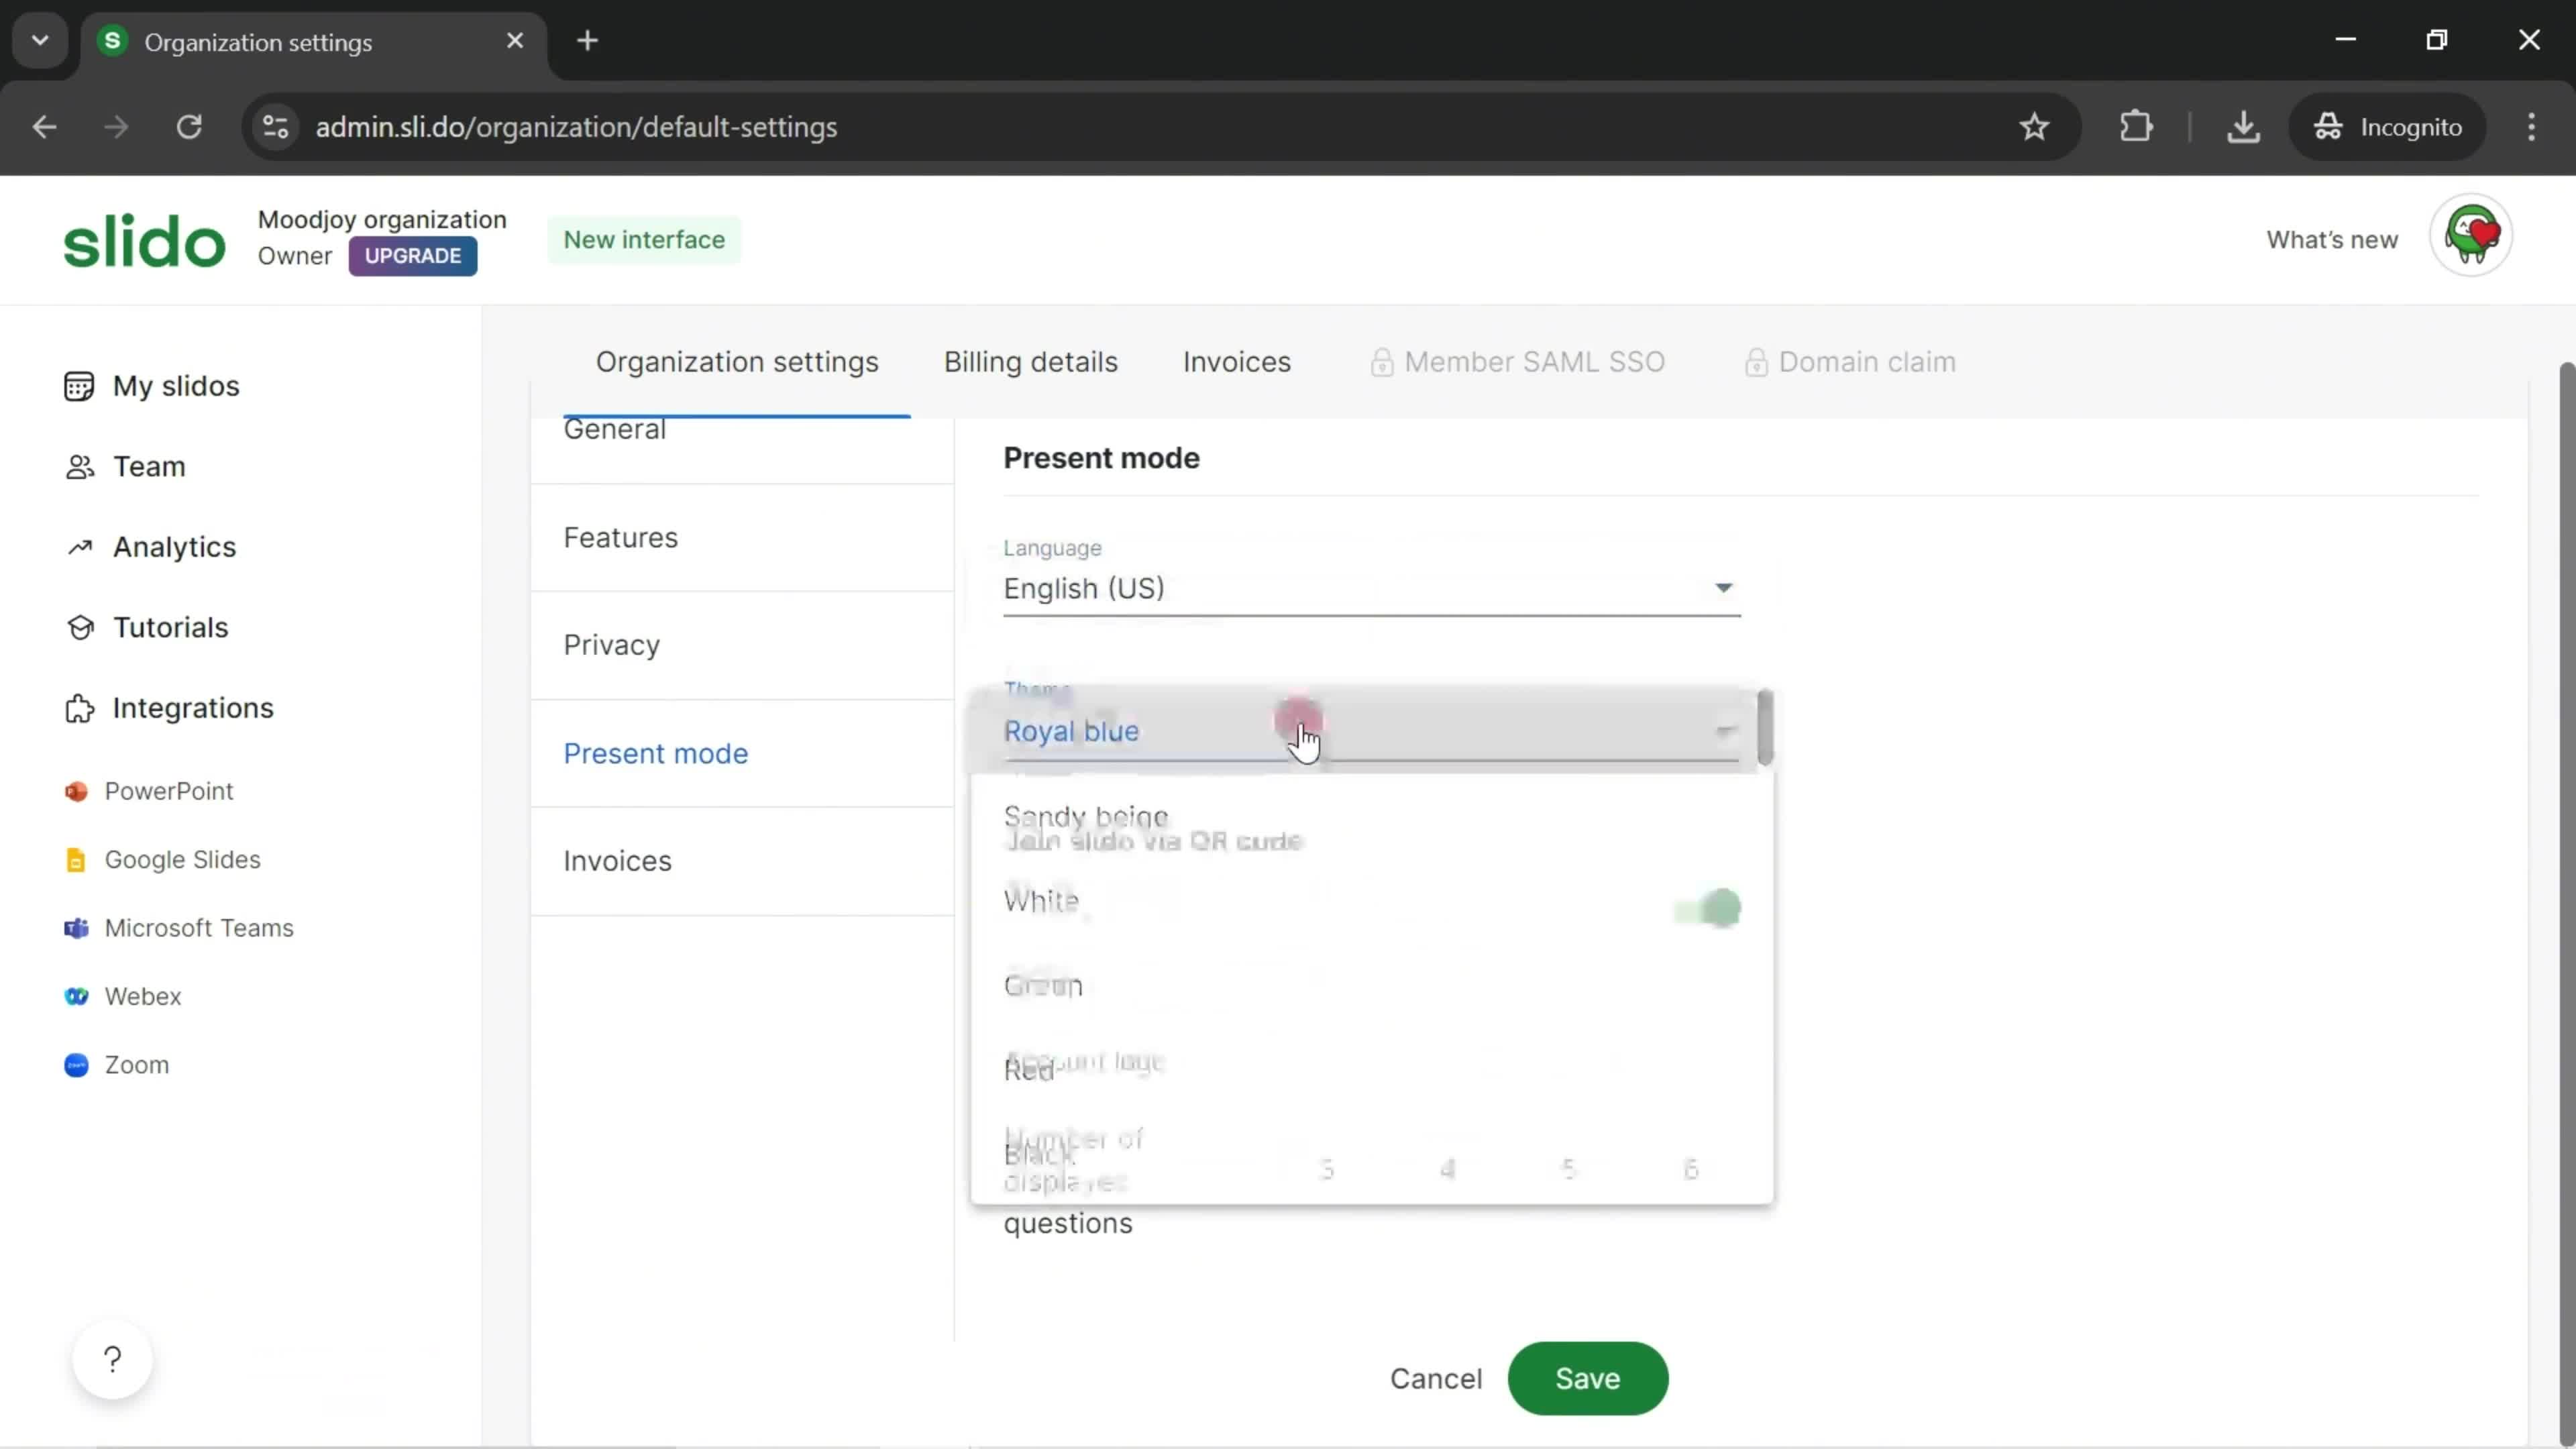2576x1449 pixels.
Task: Select White theme option
Action: (1042, 900)
